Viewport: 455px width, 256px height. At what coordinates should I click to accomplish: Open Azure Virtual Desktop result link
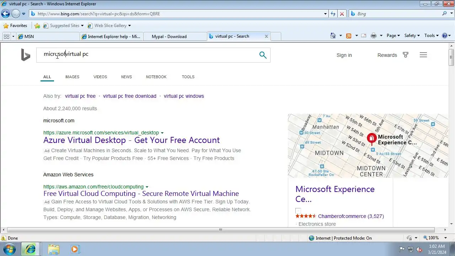(x=132, y=140)
